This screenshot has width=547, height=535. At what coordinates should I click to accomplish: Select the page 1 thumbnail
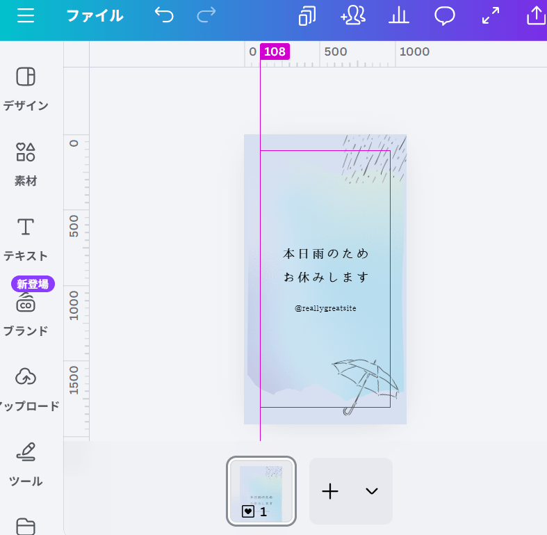pyautogui.click(x=261, y=491)
